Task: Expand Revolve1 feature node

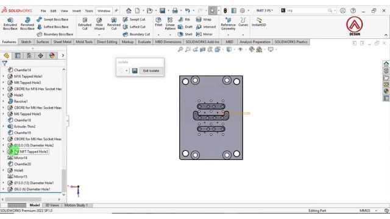Action: (x=3, y=102)
